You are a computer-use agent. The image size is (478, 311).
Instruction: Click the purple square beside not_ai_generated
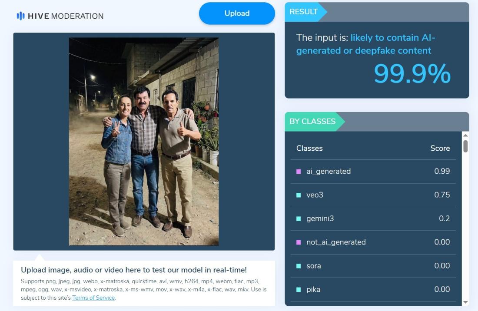[x=299, y=242]
